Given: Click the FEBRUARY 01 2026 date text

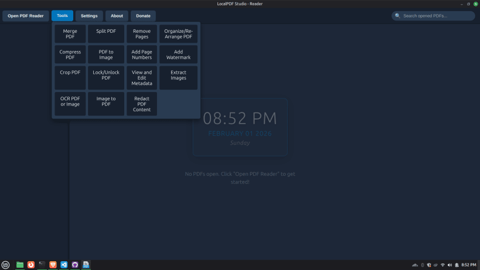Looking at the screenshot, I should [x=240, y=134].
